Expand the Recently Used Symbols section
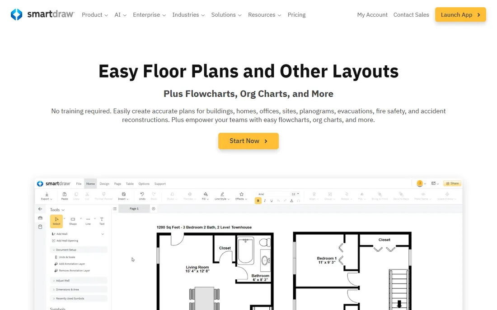Viewport: 497px width, 310px height. coord(79,298)
